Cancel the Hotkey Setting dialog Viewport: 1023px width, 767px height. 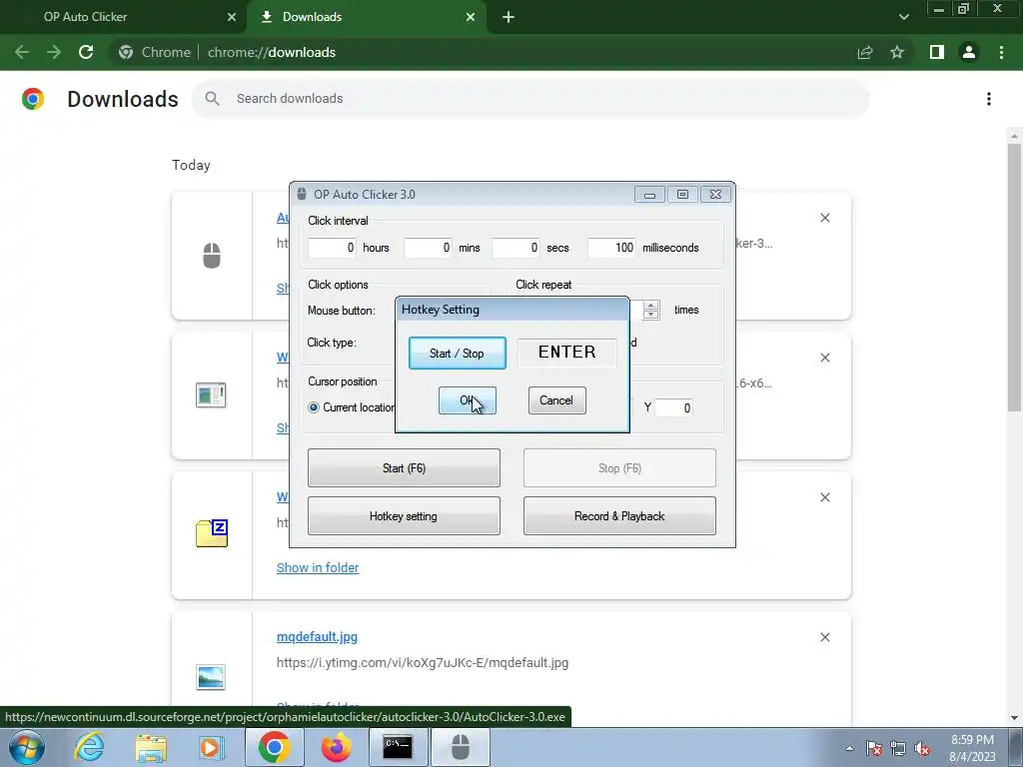click(x=556, y=400)
